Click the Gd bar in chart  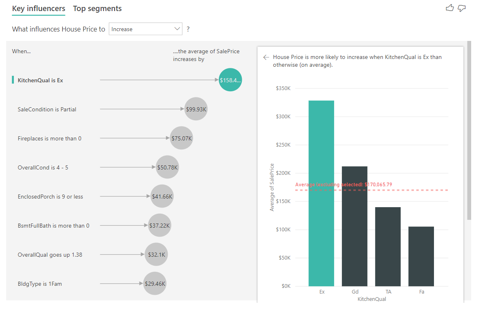pyautogui.click(x=354, y=226)
